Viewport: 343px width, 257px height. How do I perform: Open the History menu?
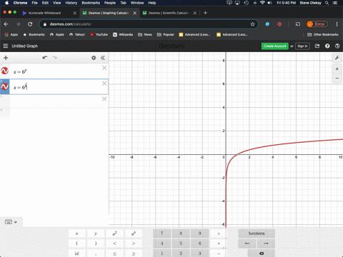71,3
